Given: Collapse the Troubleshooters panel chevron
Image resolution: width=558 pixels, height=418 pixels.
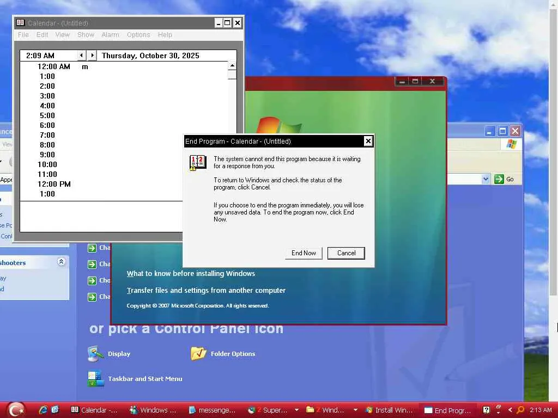Looking at the screenshot, I should (x=61, y=262).
